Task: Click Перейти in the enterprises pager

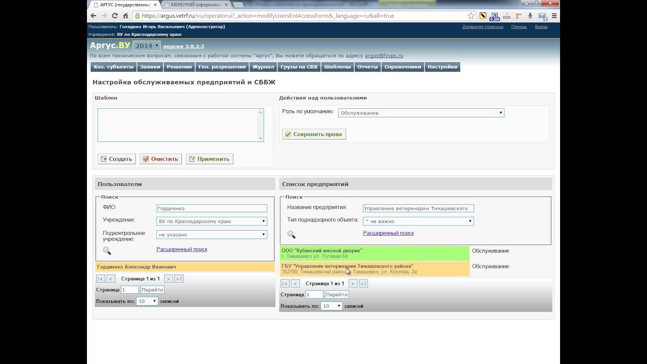Action: 337,294
